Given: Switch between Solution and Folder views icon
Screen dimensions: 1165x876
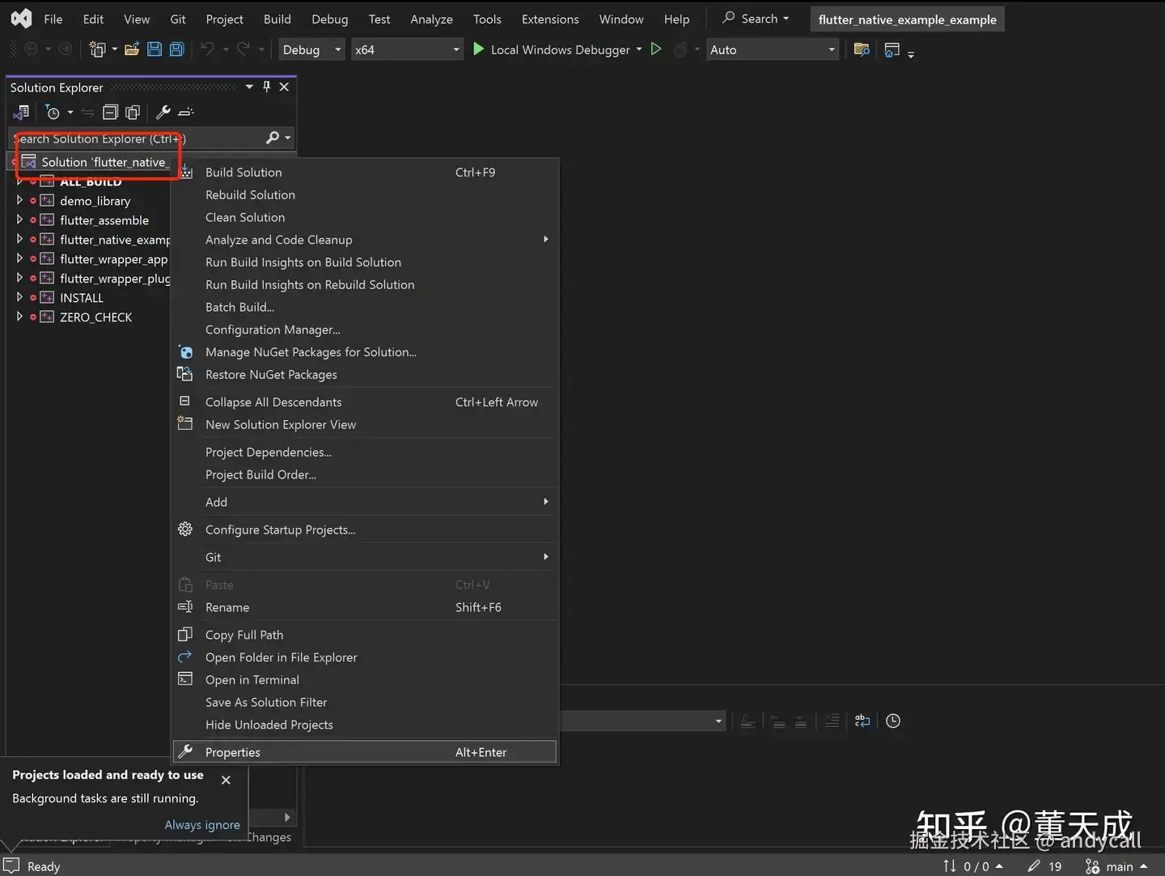Looking at the screenshot, I should coord(21,112).
